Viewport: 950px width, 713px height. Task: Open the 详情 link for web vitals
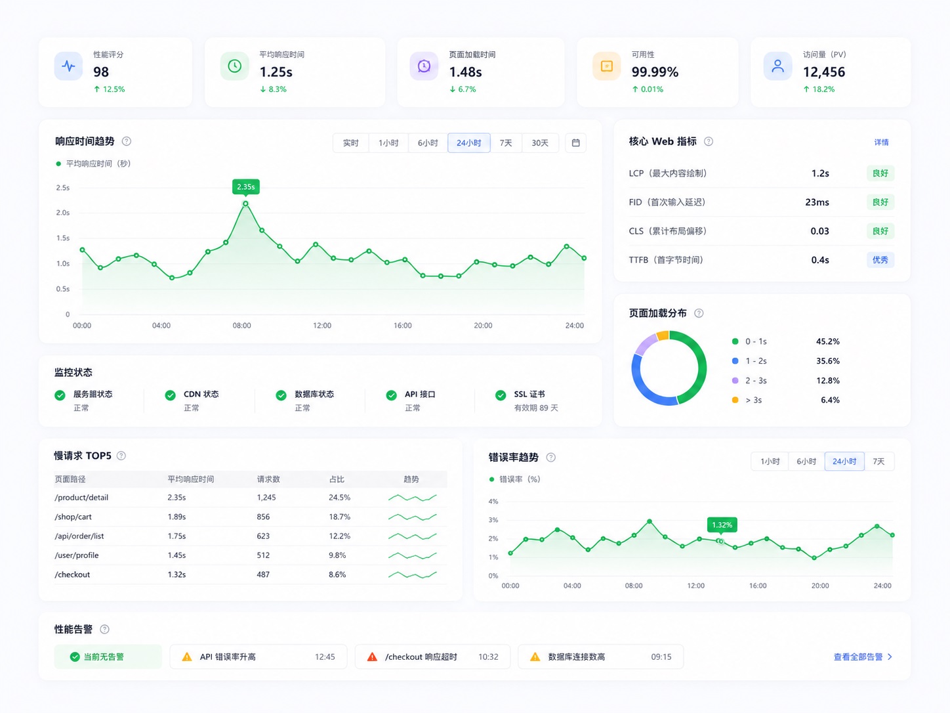881,142
